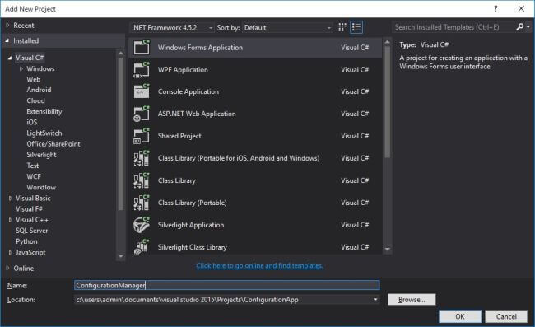The image size is (535, 327).
Task: Focus the Search Installed Templates box
Action: 454,27
